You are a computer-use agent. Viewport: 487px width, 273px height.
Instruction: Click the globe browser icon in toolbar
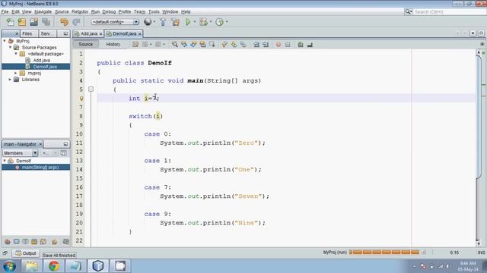[148, 22]
